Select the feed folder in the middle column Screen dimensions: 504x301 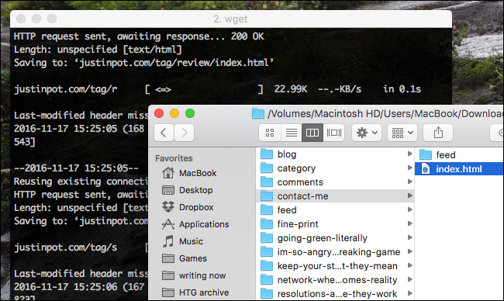point(335,210)
